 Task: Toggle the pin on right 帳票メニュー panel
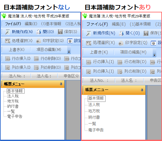coord(142,90)
